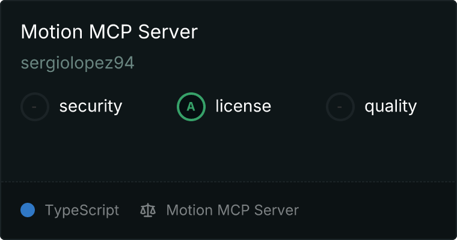The height and width of the screenshot is (240, 457).
Task: Click the dashed divider above the footer
Action: coord(228,182)
